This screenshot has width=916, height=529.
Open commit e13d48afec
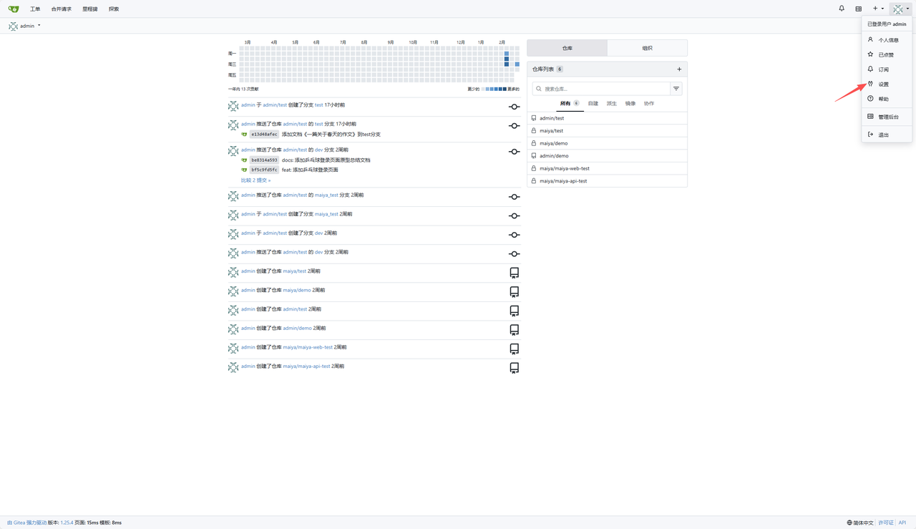coord(264,135)
